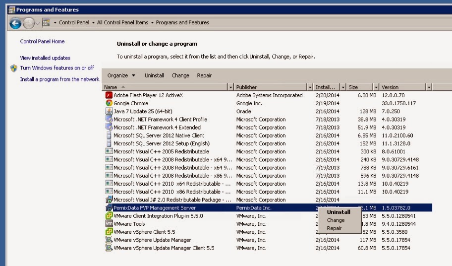Click Change in the toolbar
The image size is (452, 266).
click(180, 75)
